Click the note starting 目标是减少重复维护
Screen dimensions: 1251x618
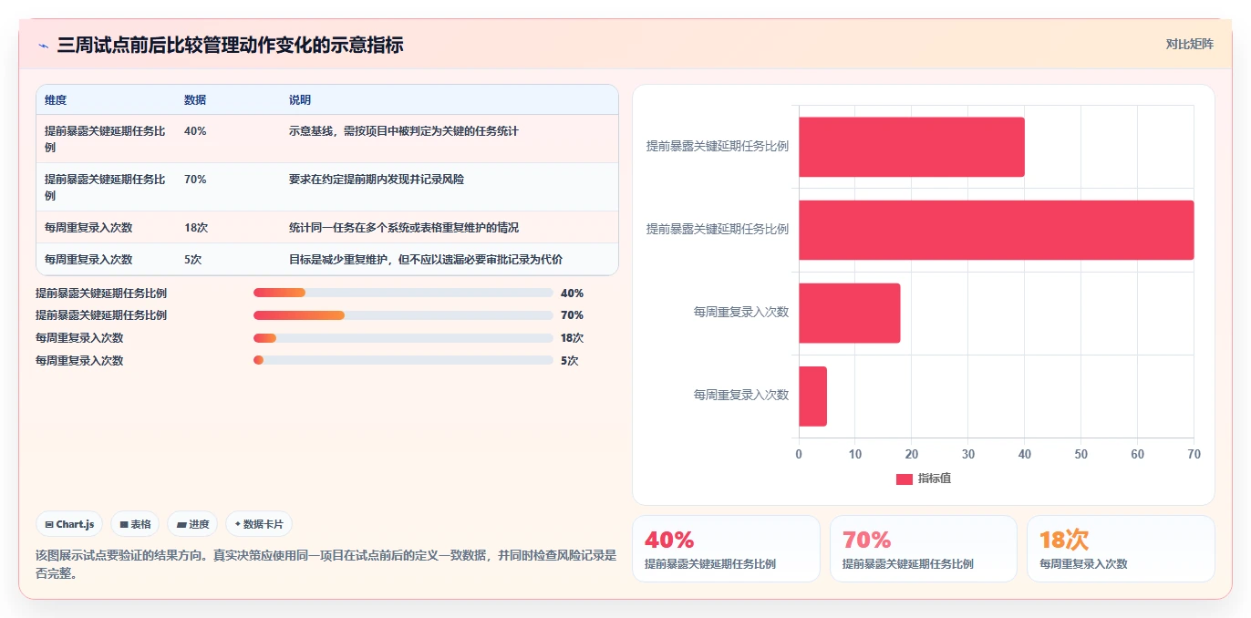(x=426, y=260)
